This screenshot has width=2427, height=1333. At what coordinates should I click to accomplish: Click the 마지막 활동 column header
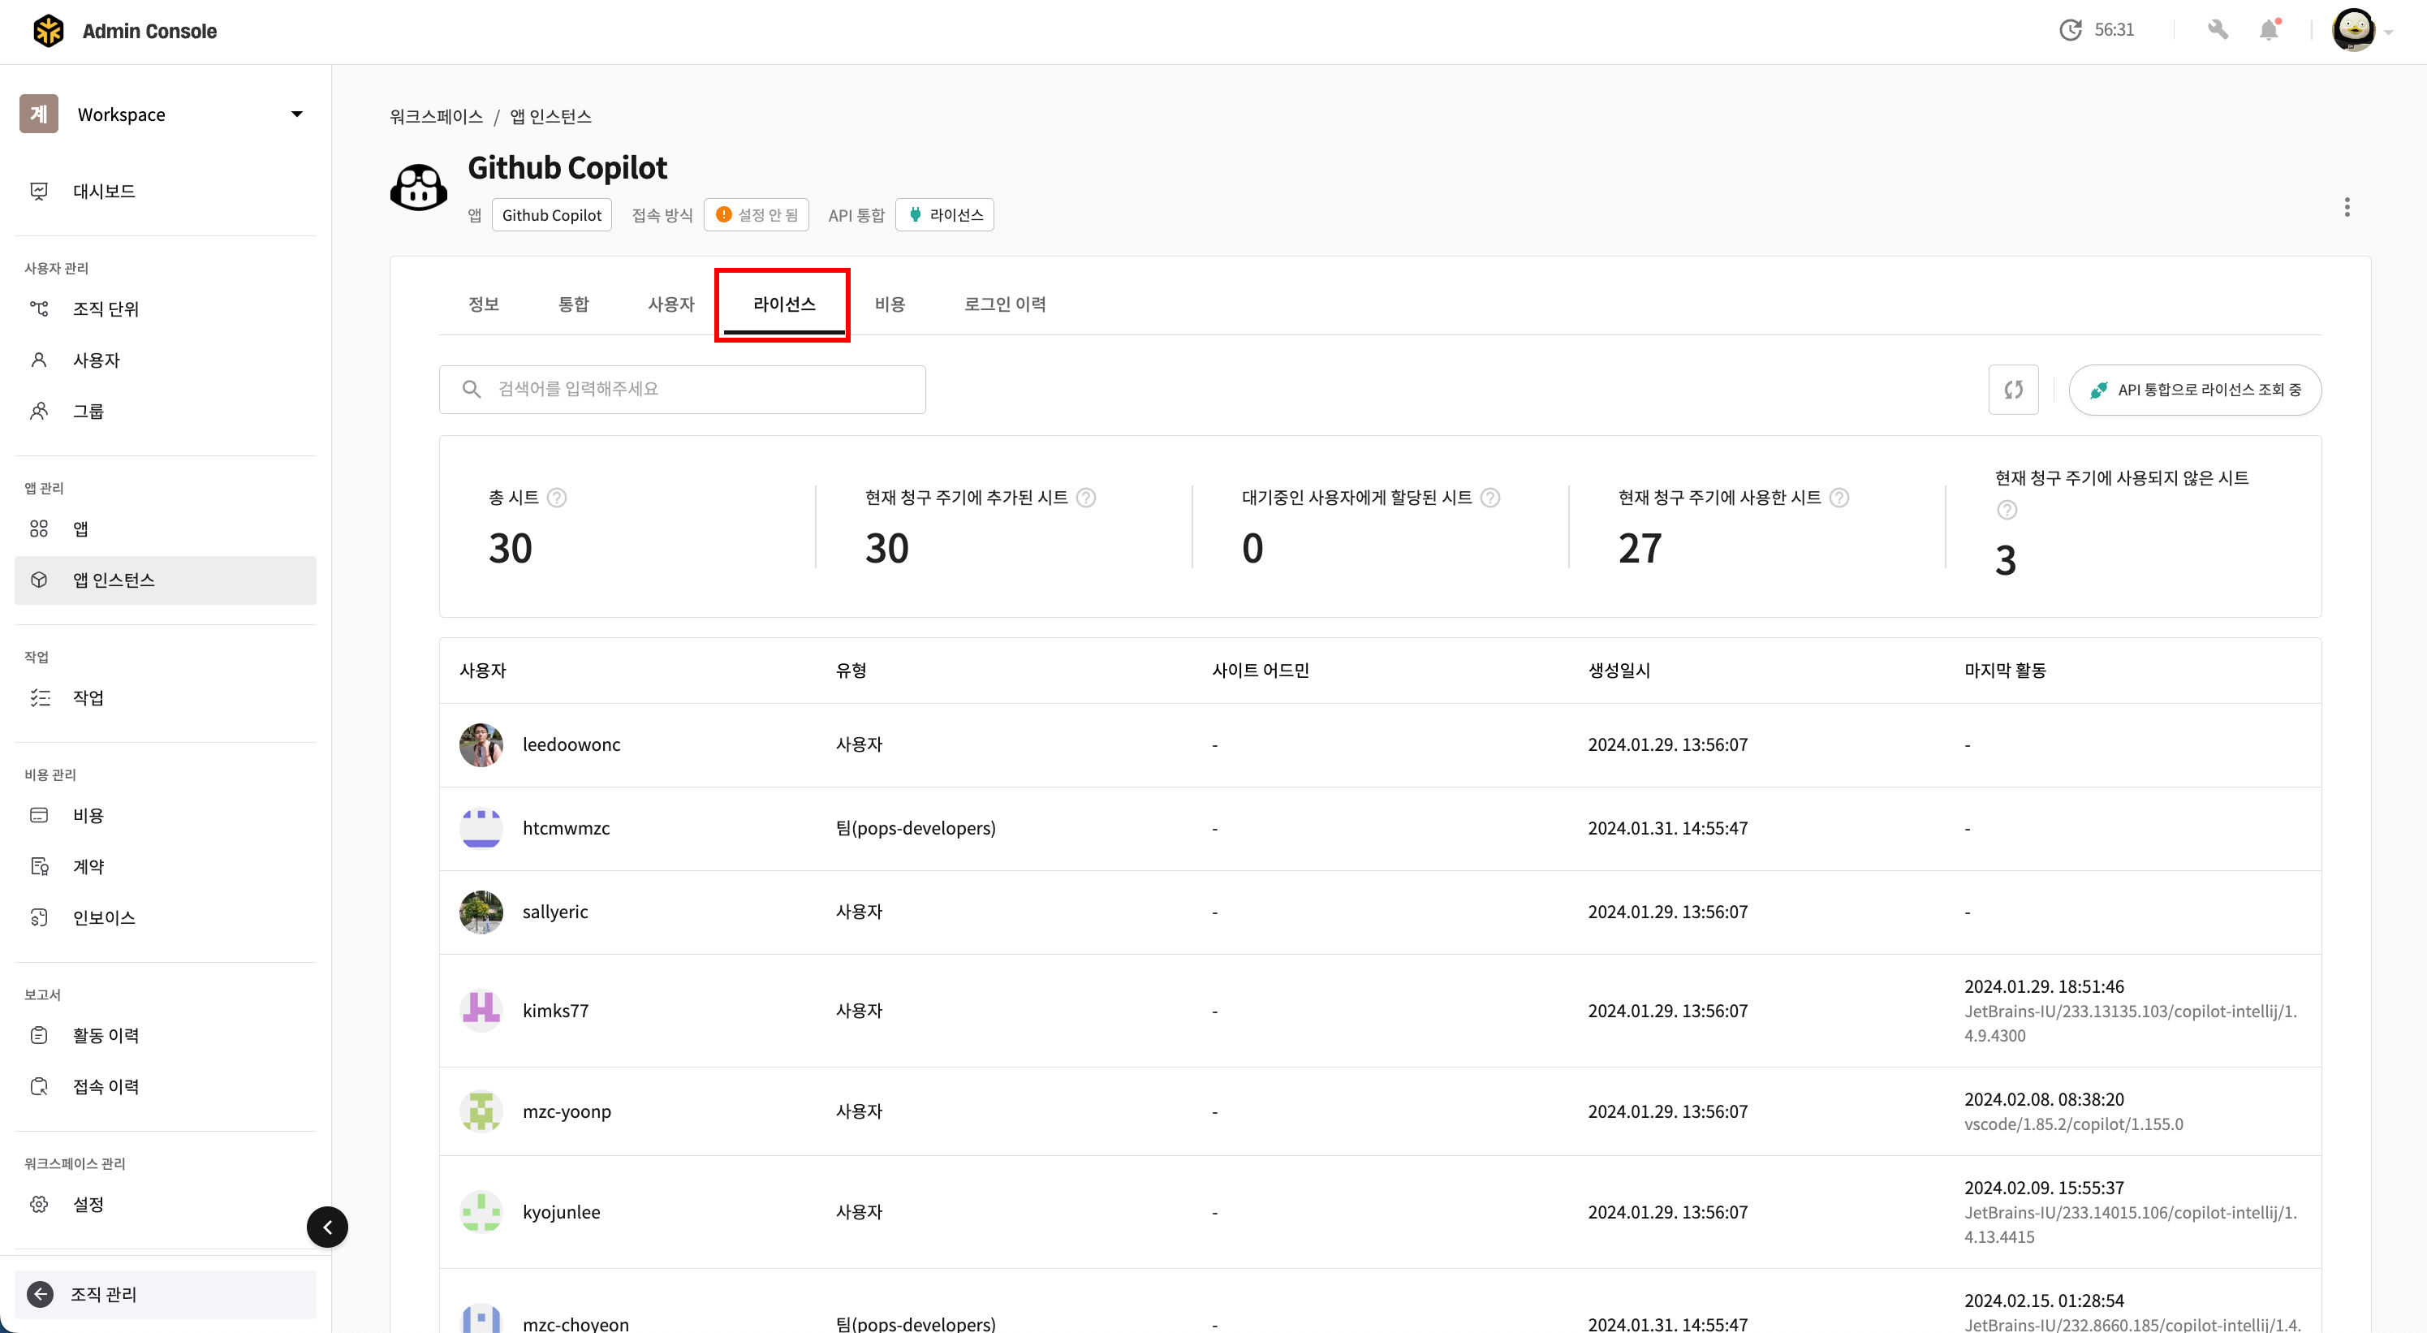tap(2005, 671)
